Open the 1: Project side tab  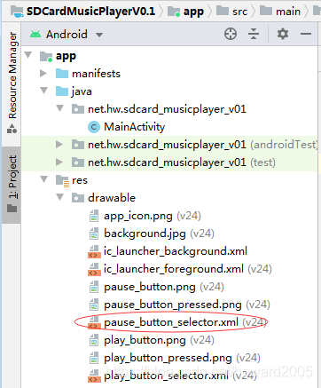pos(12,184)
